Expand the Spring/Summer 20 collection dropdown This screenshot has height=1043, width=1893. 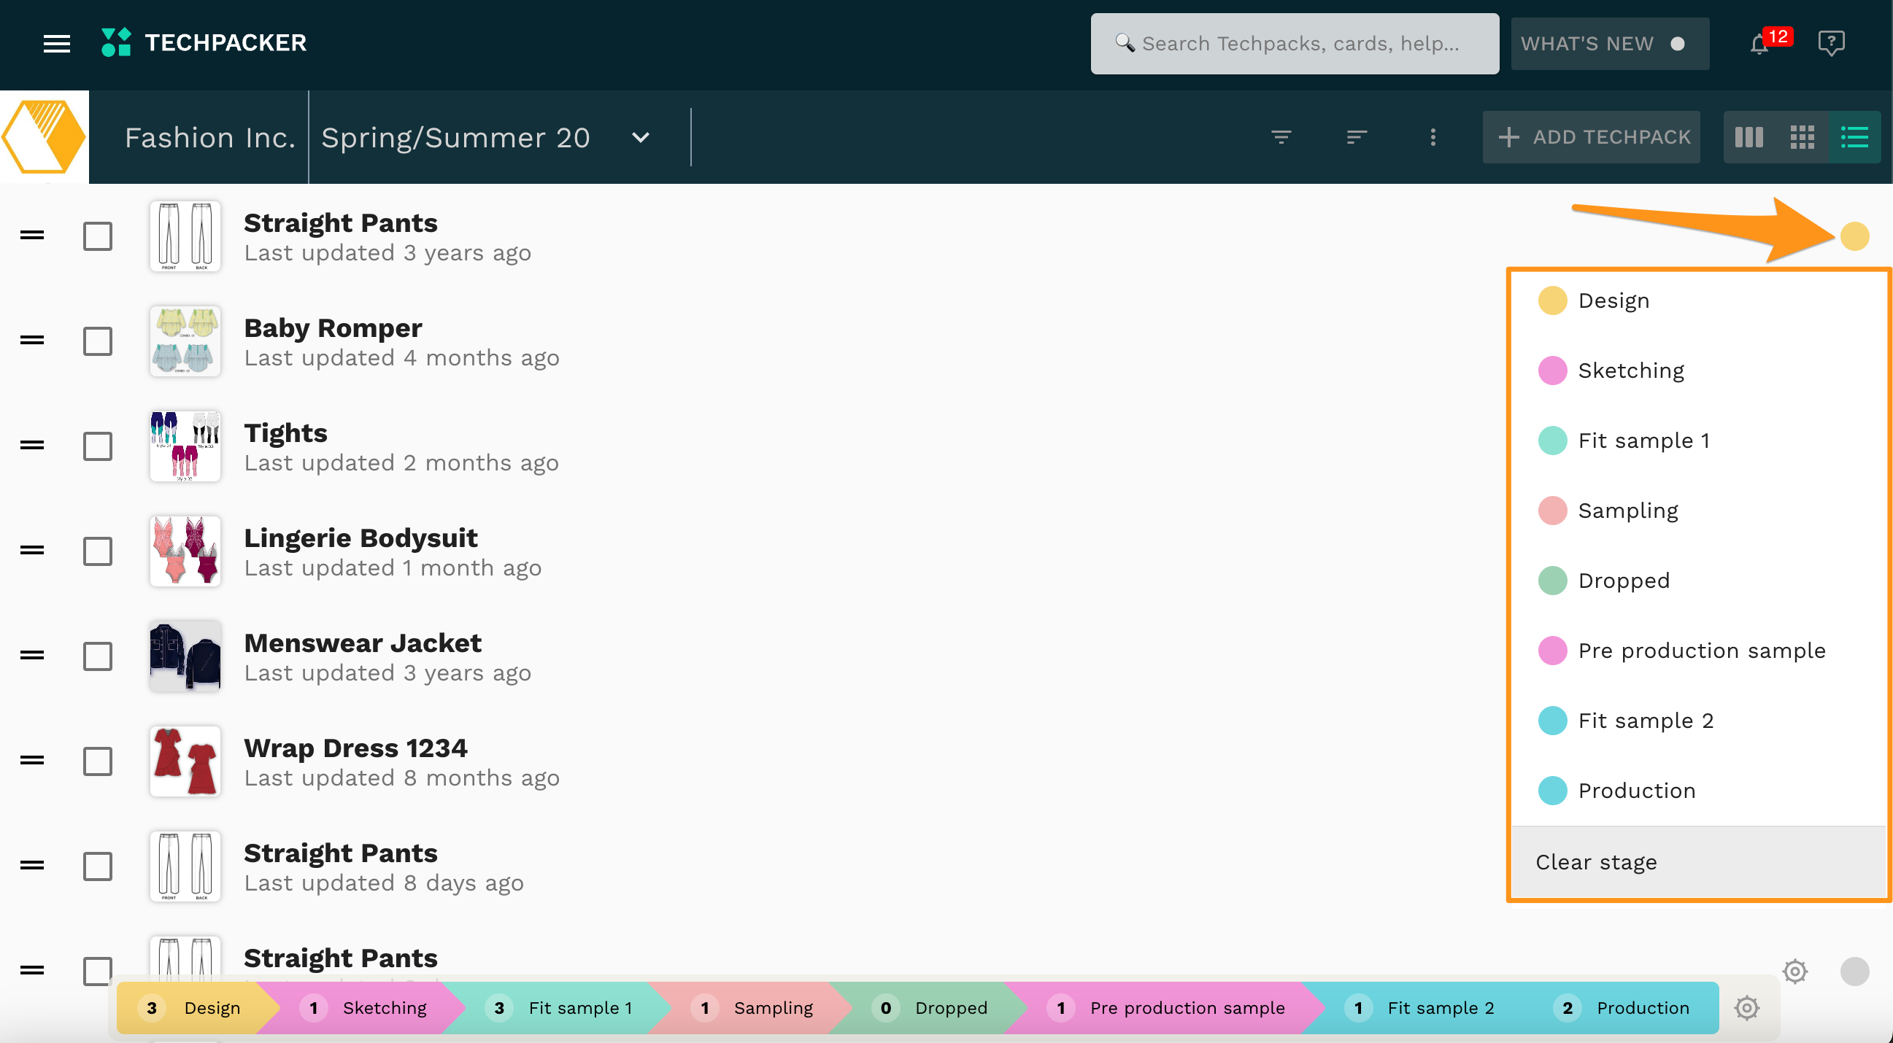point(641,137)
